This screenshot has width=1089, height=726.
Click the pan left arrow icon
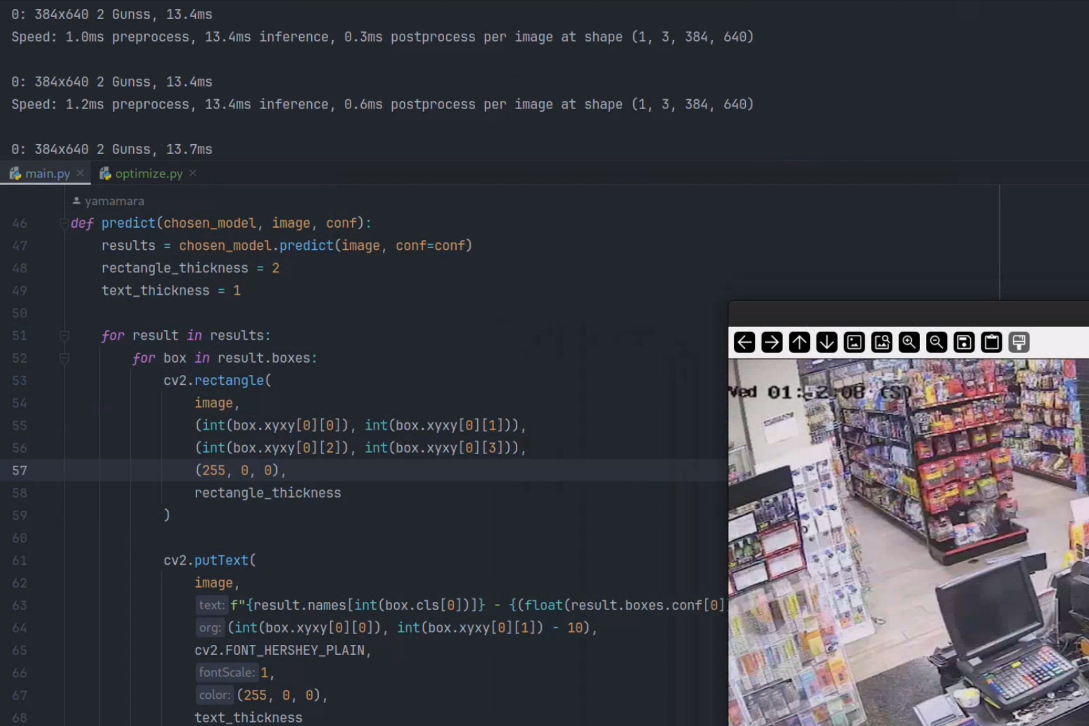(x=744, y=342)
